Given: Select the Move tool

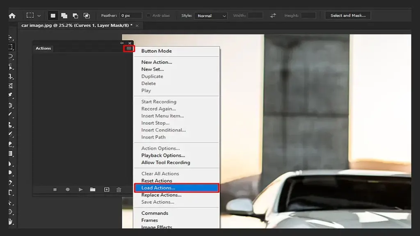Looking at the screenshot, I should tap(11, 37).
